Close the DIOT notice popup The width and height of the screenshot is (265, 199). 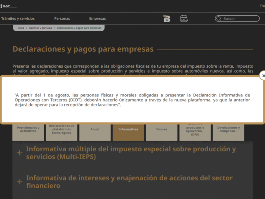click(x=263, y=76)
